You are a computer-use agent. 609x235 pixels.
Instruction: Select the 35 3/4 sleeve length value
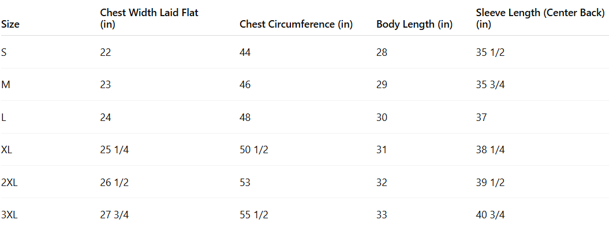(x=490, y=85)
